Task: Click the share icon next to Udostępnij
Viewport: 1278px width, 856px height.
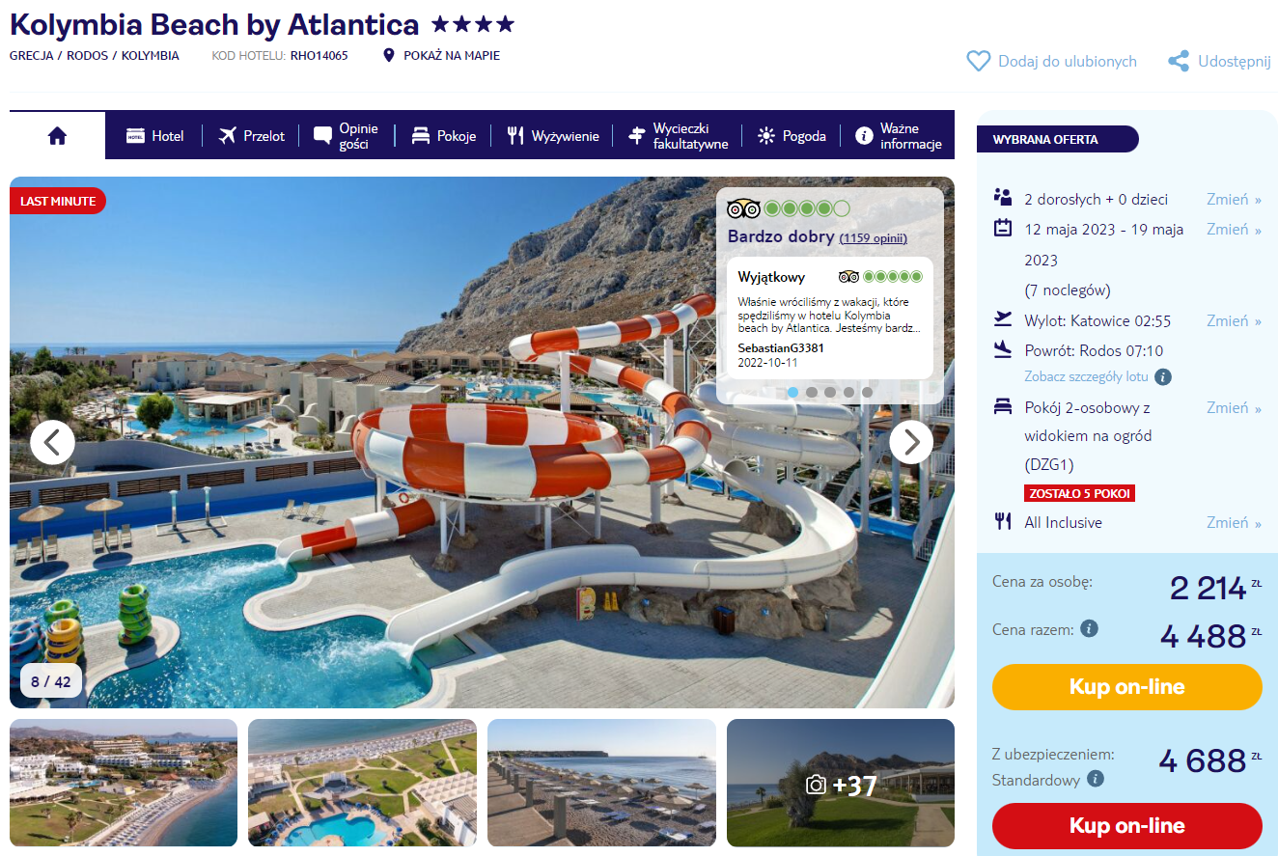Action: point(1179,61)
